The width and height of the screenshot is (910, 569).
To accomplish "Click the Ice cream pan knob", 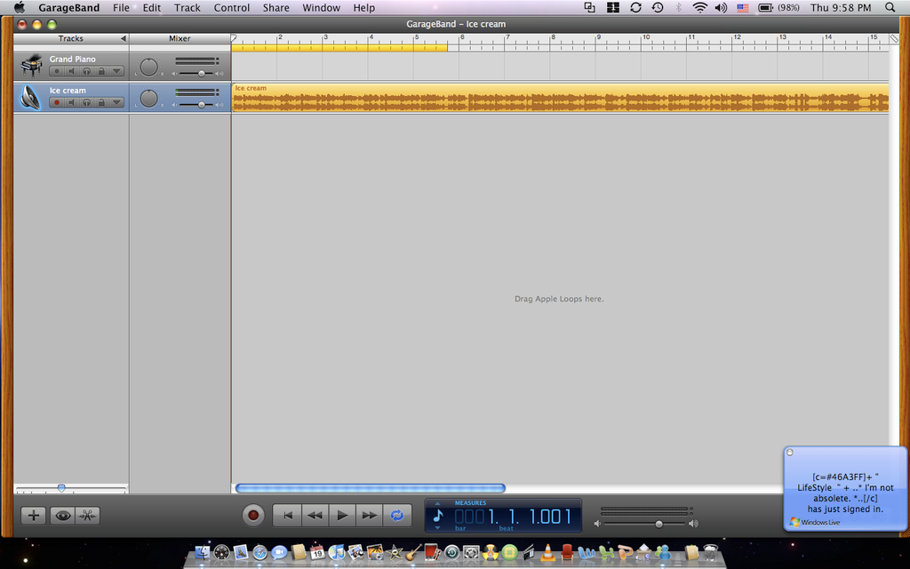I will click(x=149, y=98).
